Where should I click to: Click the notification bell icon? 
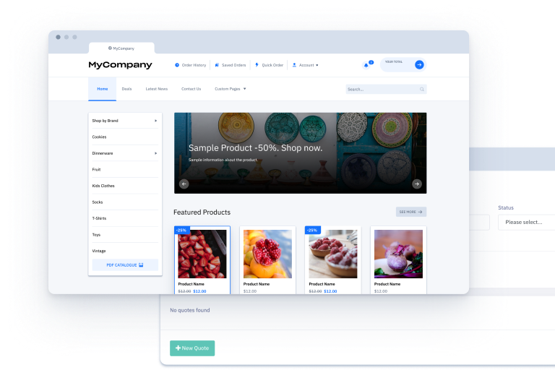tap(366, 65)
